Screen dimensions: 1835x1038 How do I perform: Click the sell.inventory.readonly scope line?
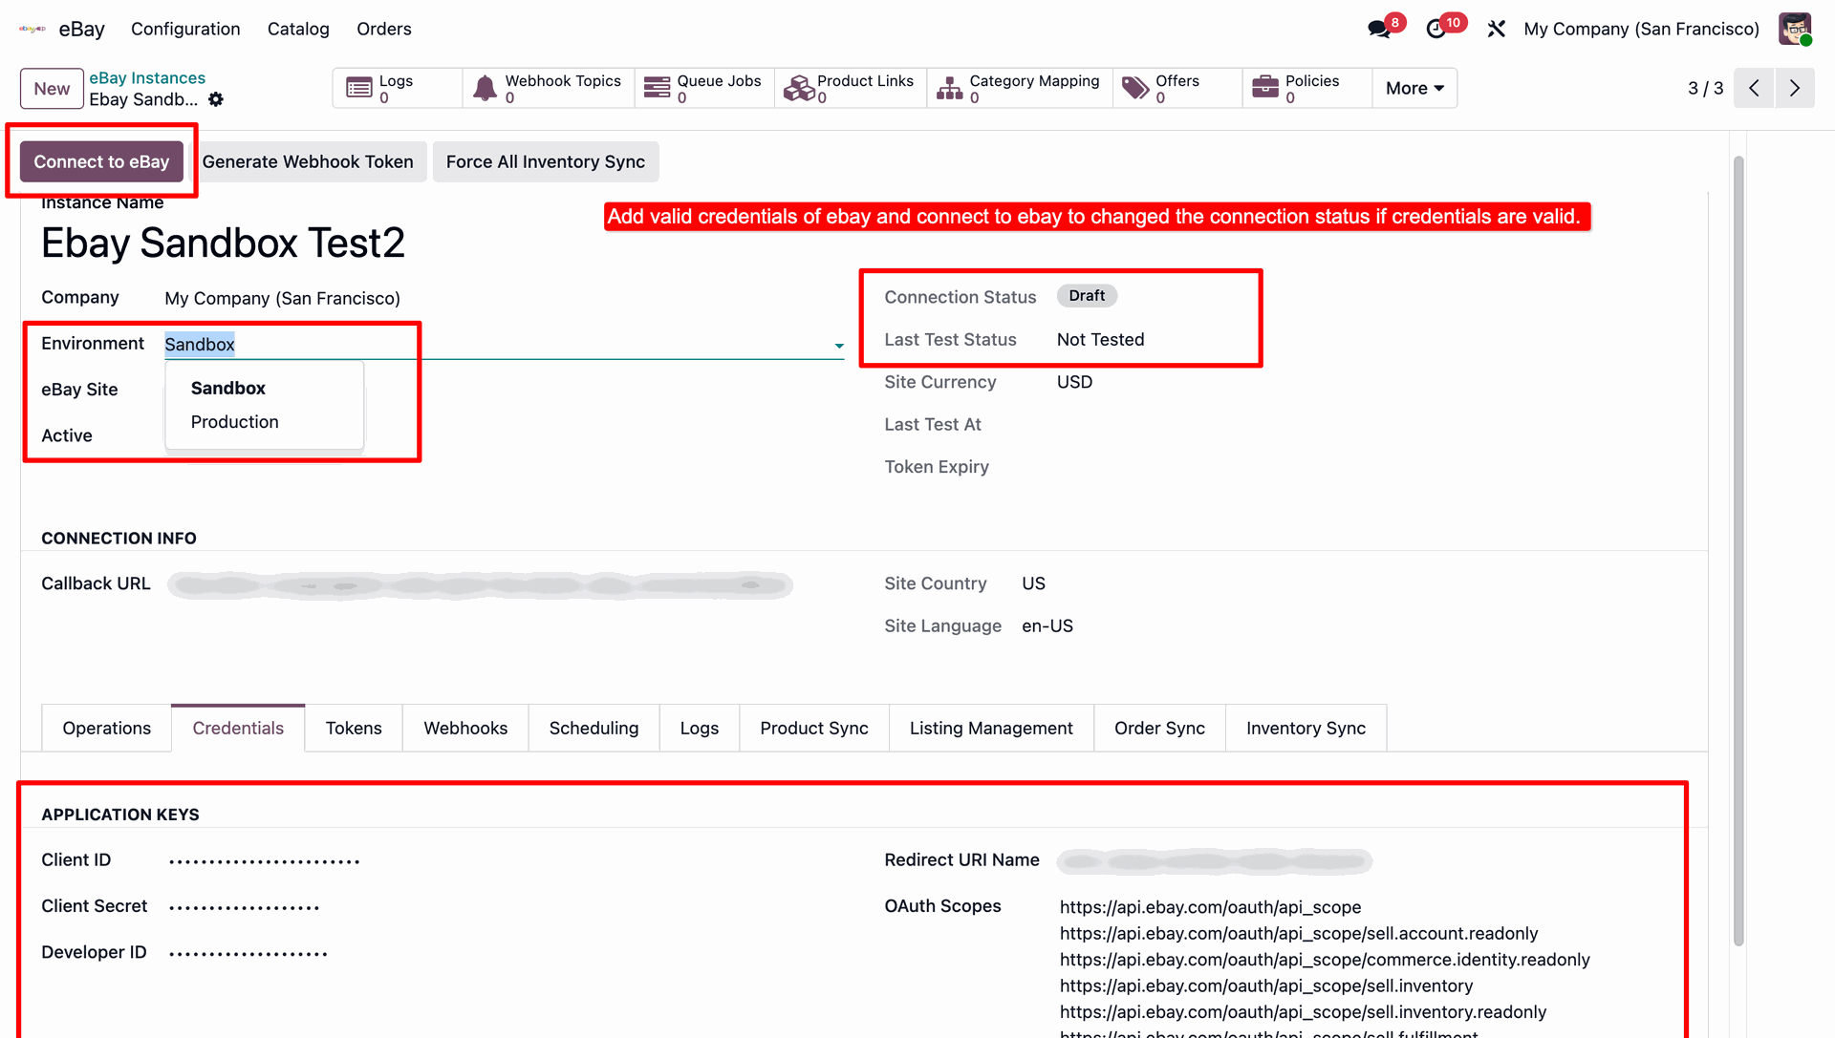coord(1303,1012)
